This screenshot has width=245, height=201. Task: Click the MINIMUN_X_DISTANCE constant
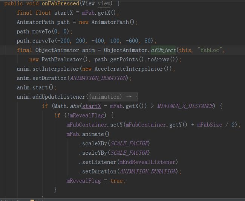pos(185,106)
